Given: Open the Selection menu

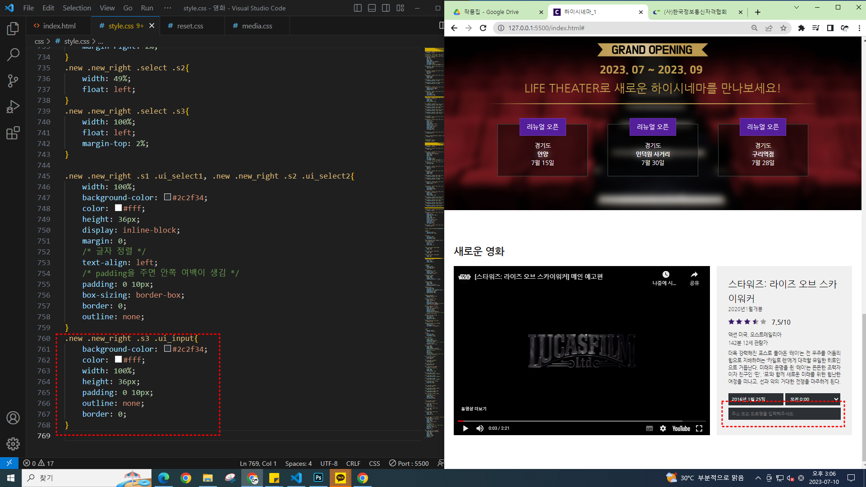Looking at the screenshot, I should [77, 8].
